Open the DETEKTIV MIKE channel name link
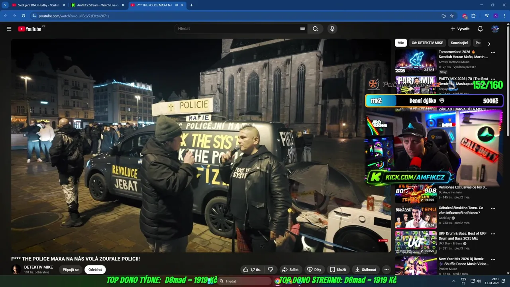 coord(38,267)
